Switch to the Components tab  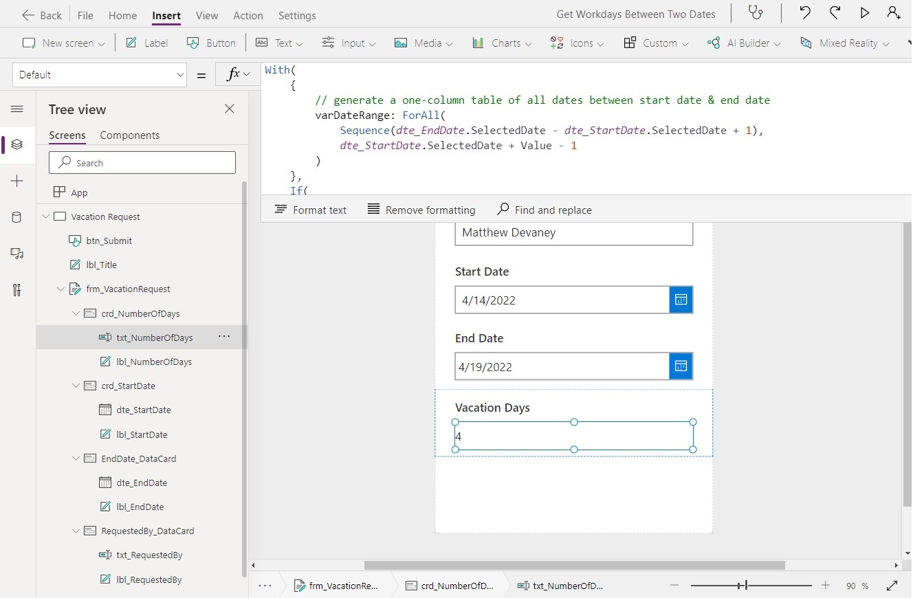point(130,135)
